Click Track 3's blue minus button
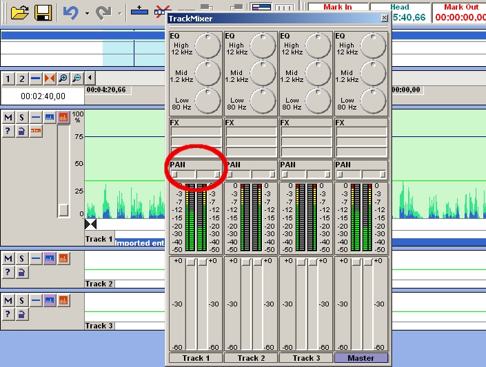486x367 pixels. click(x=36, y=300)
